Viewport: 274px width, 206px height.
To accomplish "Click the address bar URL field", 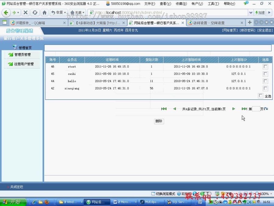I will 168,13.
